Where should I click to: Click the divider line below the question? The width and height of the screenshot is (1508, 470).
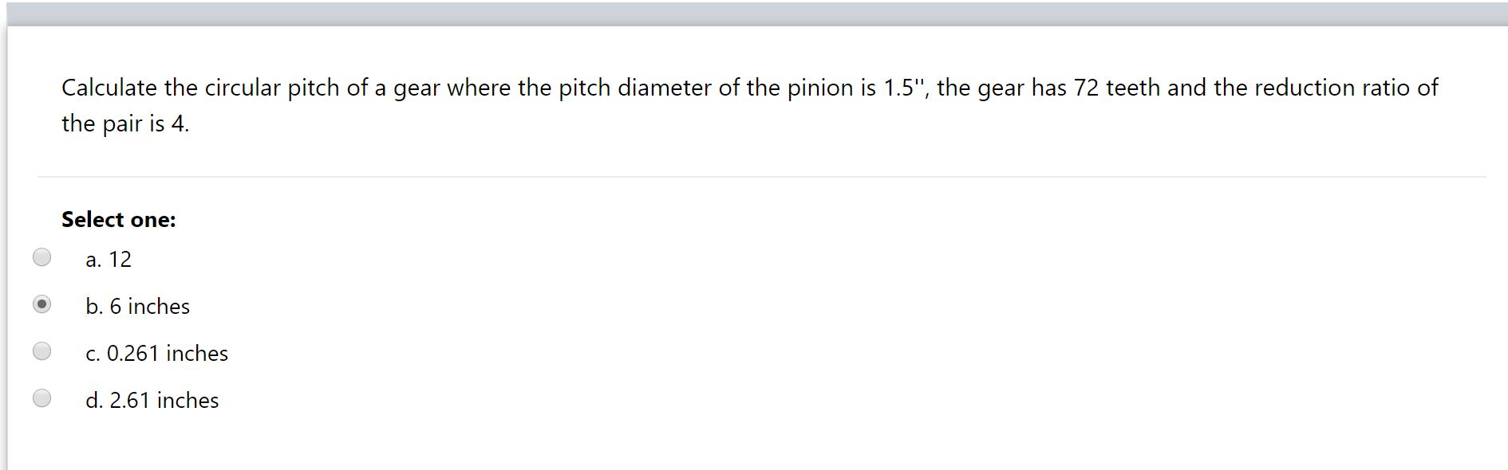tap(754, 175)
